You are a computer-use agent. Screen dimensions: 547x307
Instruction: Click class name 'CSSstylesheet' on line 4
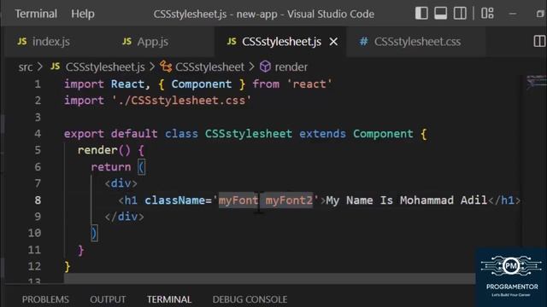click(x=249, y=134)
